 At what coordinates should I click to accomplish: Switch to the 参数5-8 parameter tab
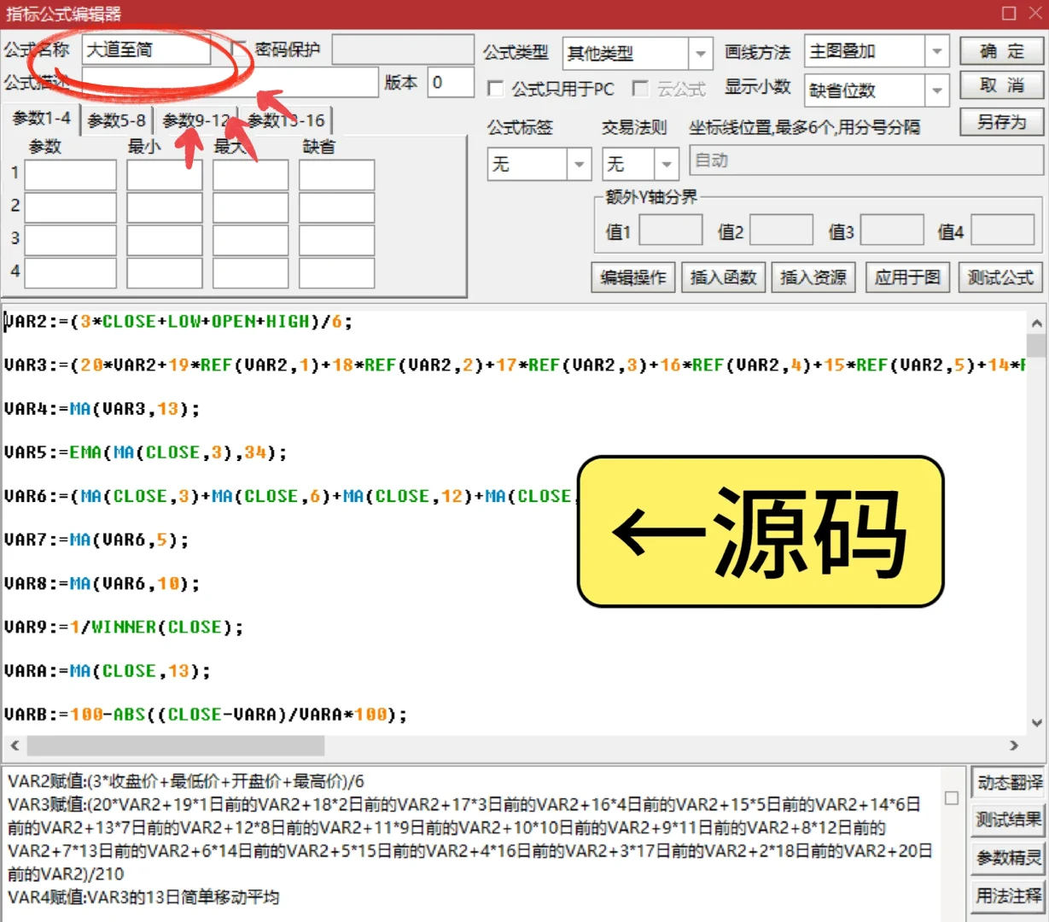point(114,120)
